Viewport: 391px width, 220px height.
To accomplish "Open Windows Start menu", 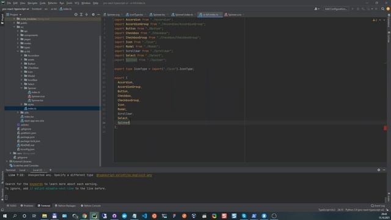I will [4, 216].
